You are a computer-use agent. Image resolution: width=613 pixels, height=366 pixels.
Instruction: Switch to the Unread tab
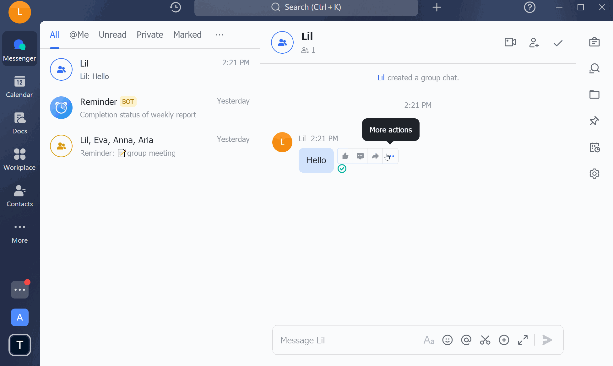coord(112,35)
